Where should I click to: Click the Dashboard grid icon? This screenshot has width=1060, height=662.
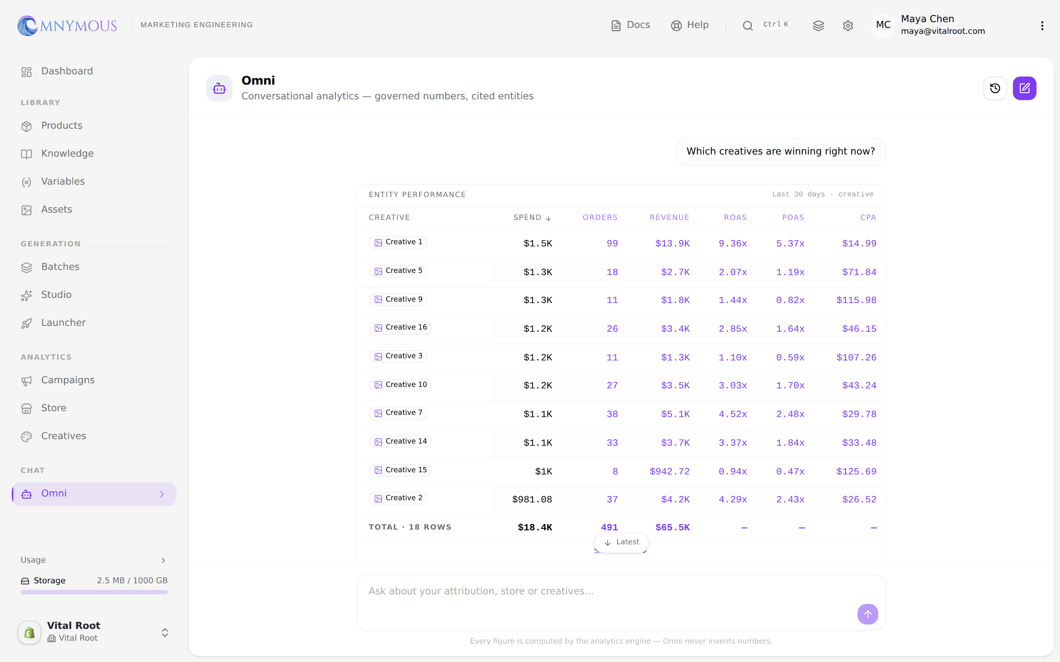[27, 72]
